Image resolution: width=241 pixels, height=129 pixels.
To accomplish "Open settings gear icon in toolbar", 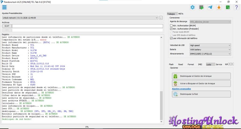I will pos(193,7).
